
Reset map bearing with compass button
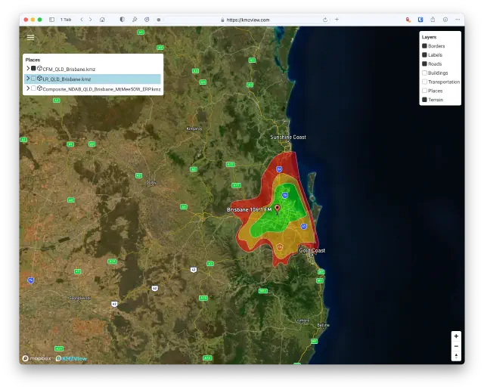click(x=456, y=355)
